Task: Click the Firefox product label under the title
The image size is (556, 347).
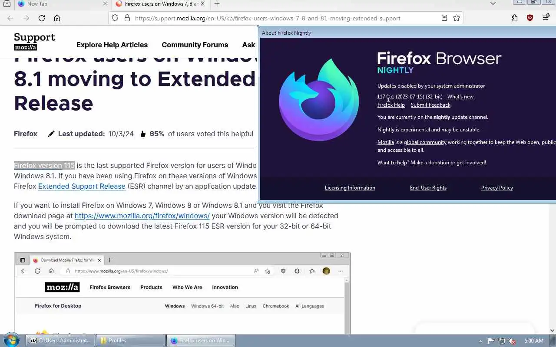Action: 26,134
